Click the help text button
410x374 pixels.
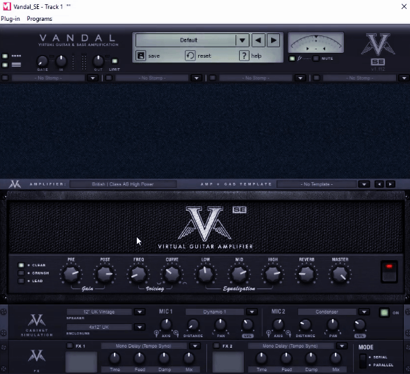(256, 56)
